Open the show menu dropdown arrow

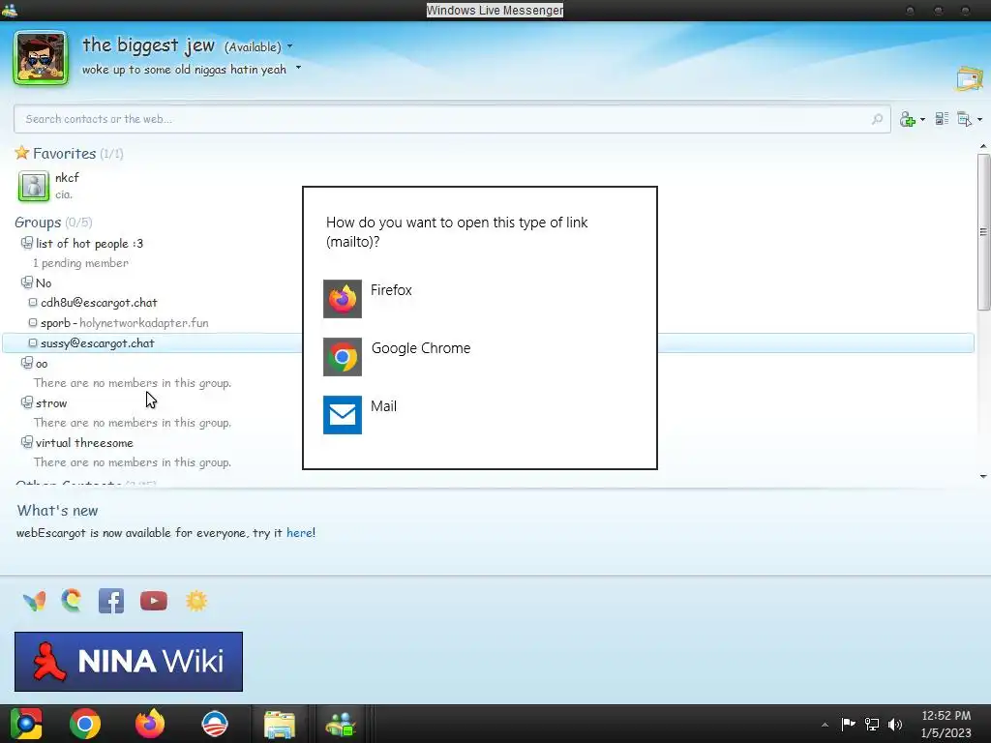pyautogui.click(x=979, y=119)
